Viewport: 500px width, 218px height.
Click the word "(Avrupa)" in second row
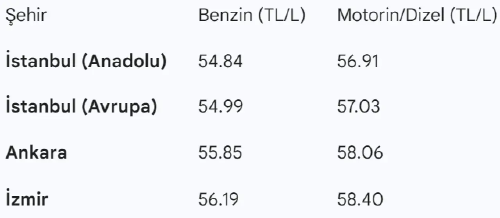(119, 107)
